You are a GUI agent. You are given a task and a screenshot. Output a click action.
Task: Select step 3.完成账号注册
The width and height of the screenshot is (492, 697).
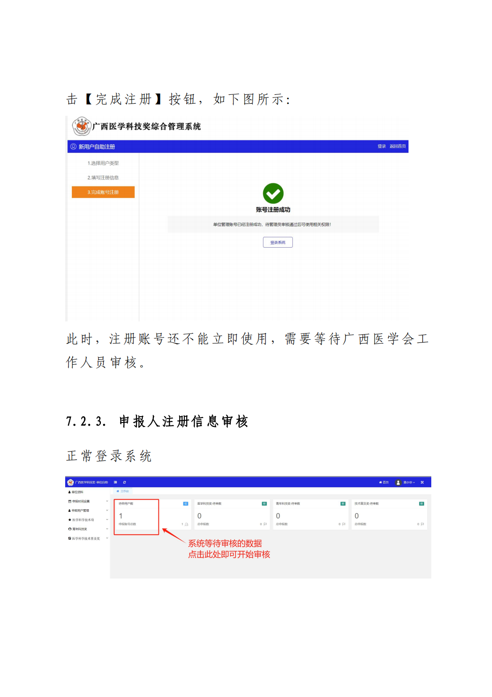click(x=103, y=192)
